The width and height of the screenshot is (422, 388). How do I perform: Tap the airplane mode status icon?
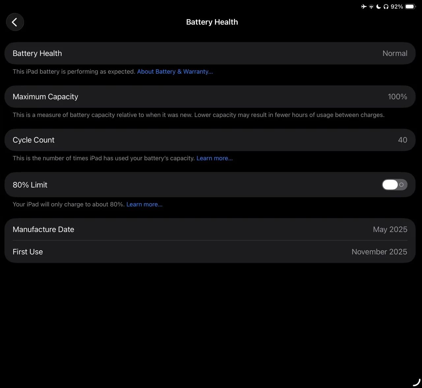pyautogui.click(x=364, y=7)
